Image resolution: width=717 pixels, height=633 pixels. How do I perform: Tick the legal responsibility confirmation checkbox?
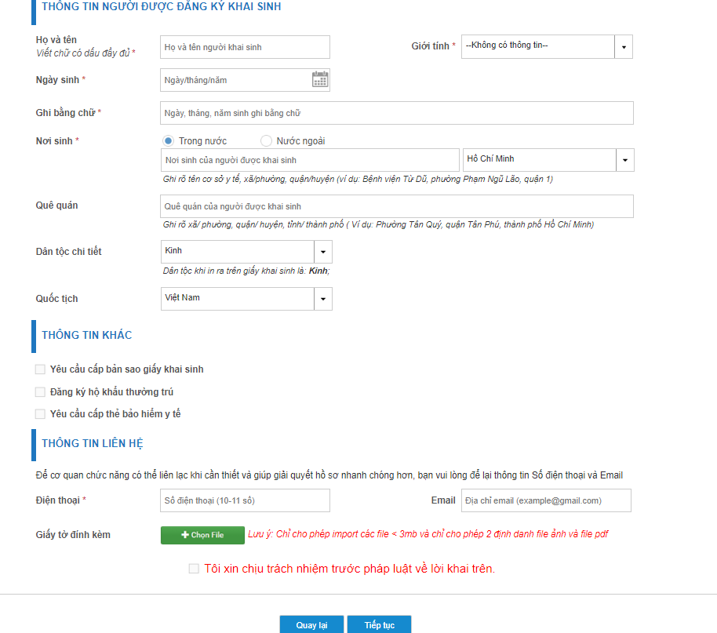point(194,569)
